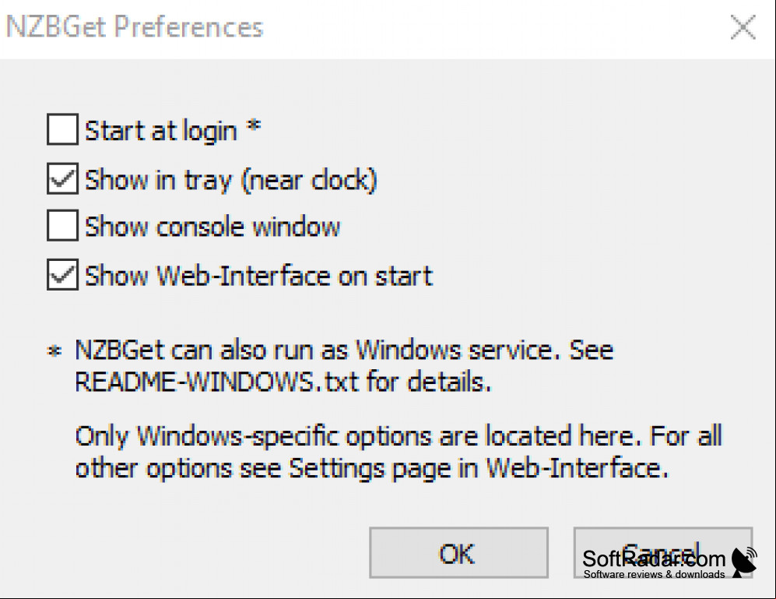Click the README-WINDOWS.txt text
Viewport: 776px width, 599px height.
click(x=217, y=382)
